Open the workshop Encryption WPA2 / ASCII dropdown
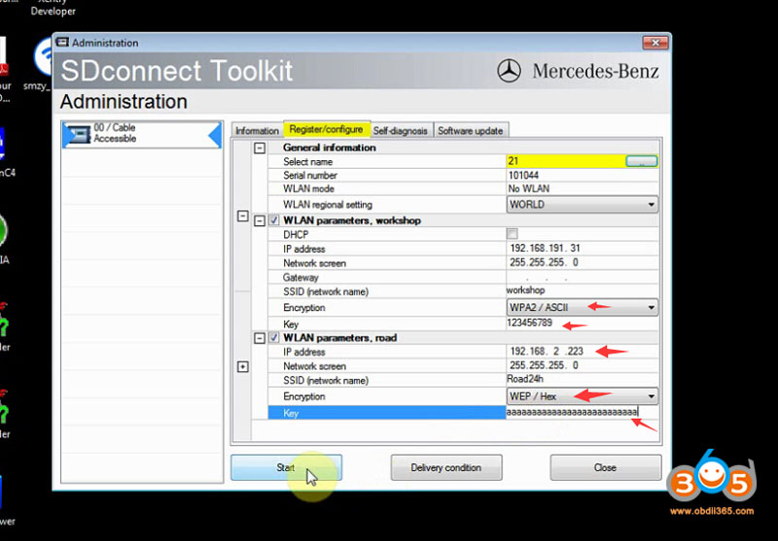This screenshot has width=778, height=541. 583,308
